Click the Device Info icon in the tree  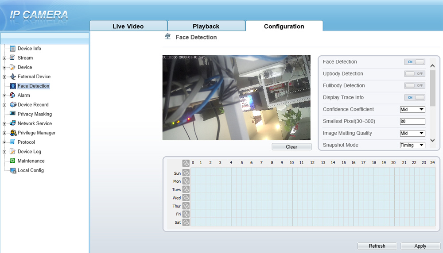pos(12,49)
